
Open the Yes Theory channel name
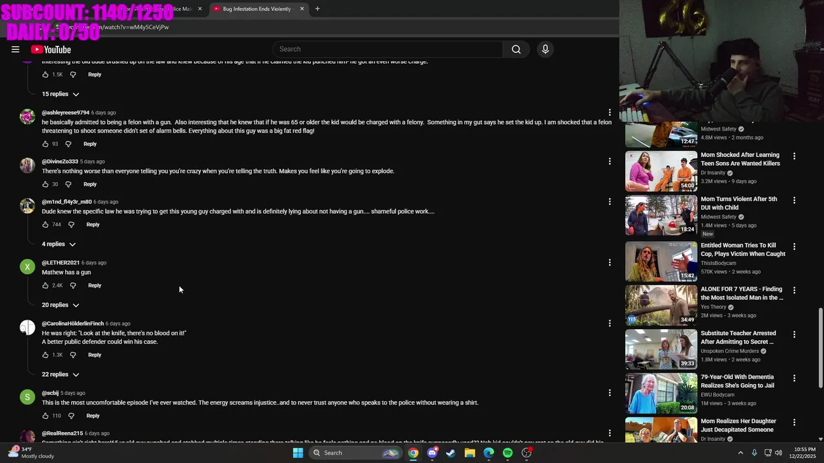click(713, 307)
